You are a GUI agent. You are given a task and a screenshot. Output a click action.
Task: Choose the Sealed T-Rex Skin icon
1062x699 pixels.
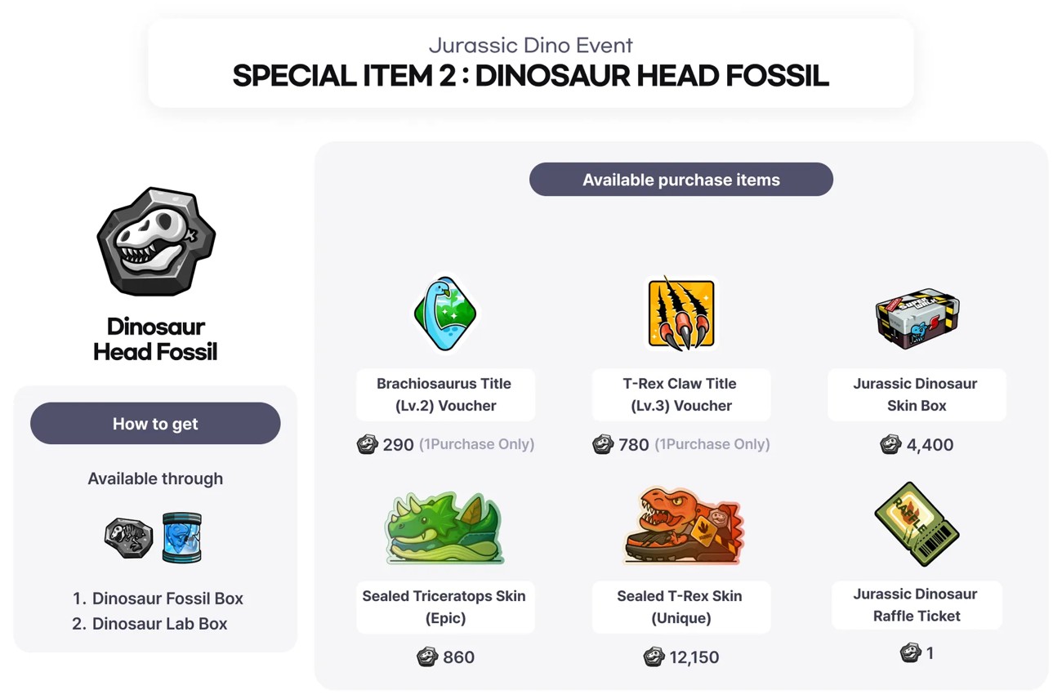[x=680, y=527]
